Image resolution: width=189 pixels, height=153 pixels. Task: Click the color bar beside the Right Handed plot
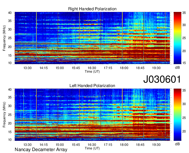[177, 38]
